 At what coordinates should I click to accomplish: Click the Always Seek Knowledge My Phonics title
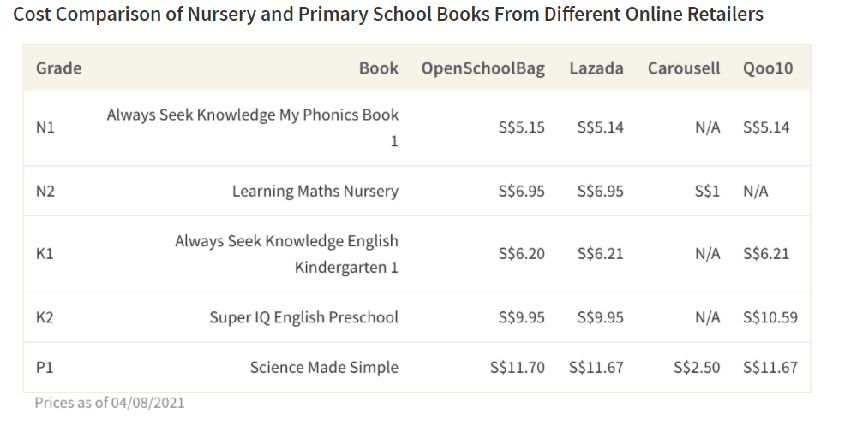[x=252, y=115]
